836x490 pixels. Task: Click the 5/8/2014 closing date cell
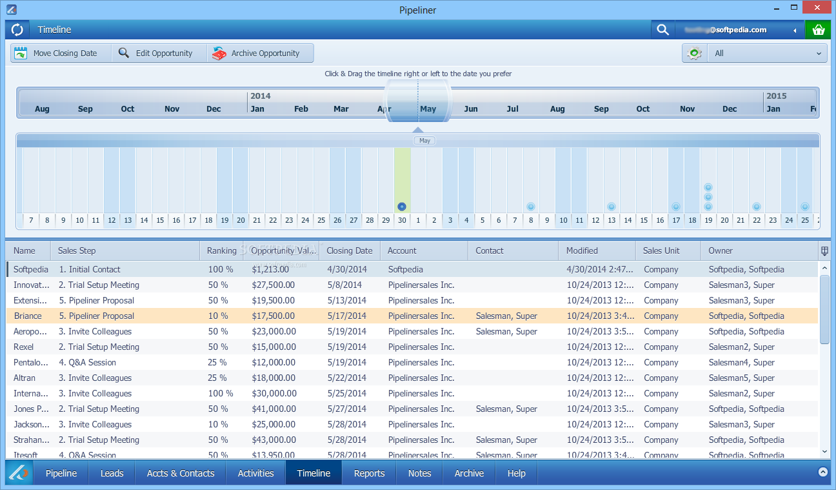pyautogui.click(x=344, y=285)
